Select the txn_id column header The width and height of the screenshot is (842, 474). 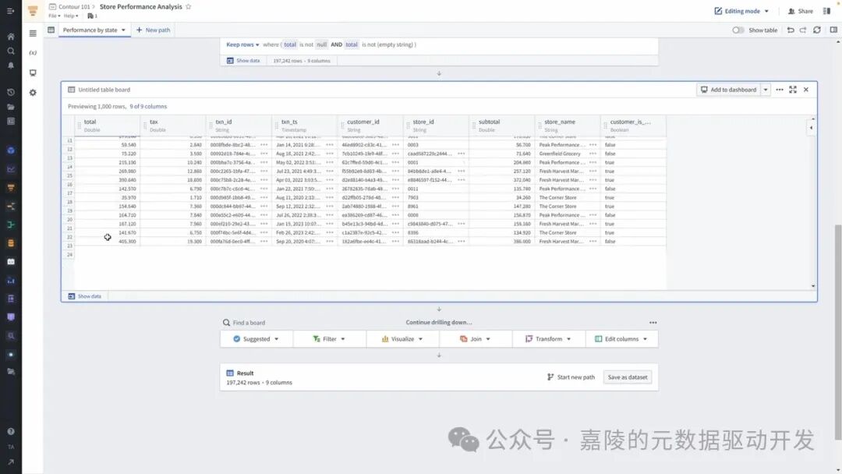pyautogui.click(x=239, y=126)
